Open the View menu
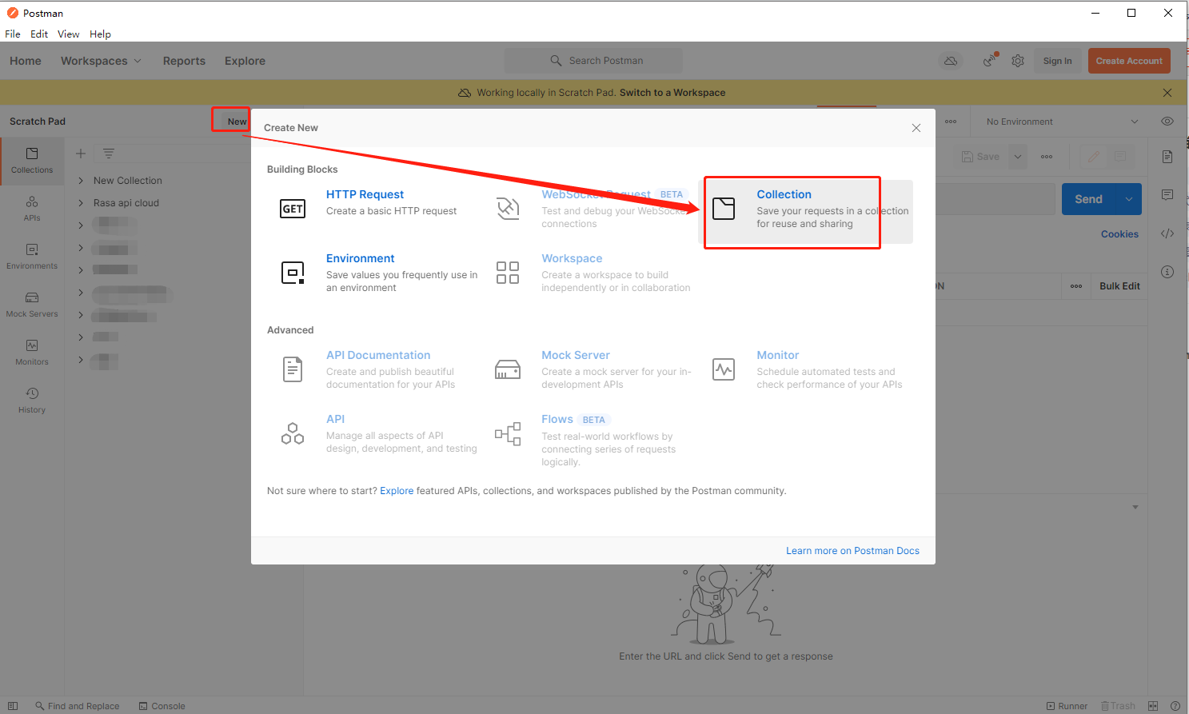The height and width of the screenshot is (714, 1189). pos(68,34)
